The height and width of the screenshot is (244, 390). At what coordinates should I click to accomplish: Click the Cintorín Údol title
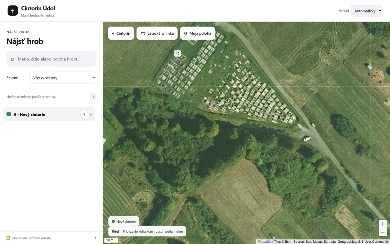click(38, 8)
